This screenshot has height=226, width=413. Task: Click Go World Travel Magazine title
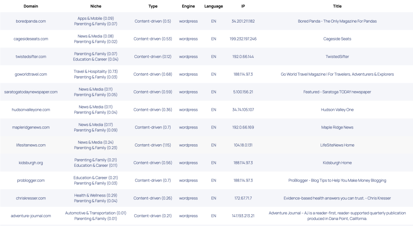click(x=337, y=74)
